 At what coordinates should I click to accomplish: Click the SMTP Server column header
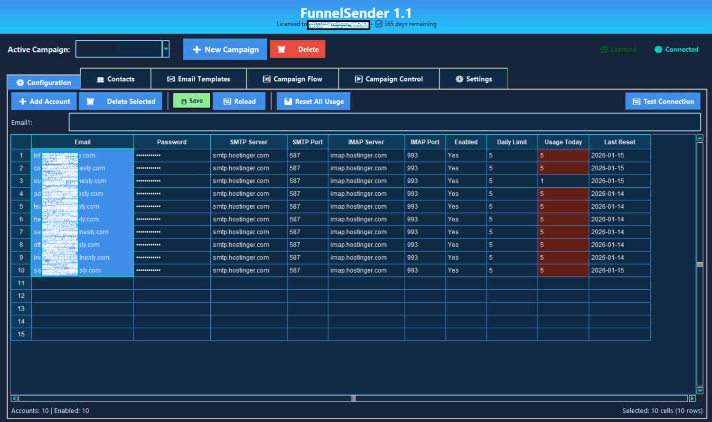[249, 142]
